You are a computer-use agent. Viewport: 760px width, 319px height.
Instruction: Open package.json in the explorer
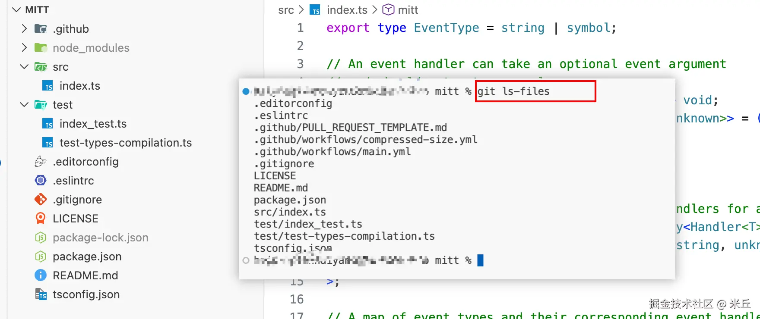tap(87, 256)
